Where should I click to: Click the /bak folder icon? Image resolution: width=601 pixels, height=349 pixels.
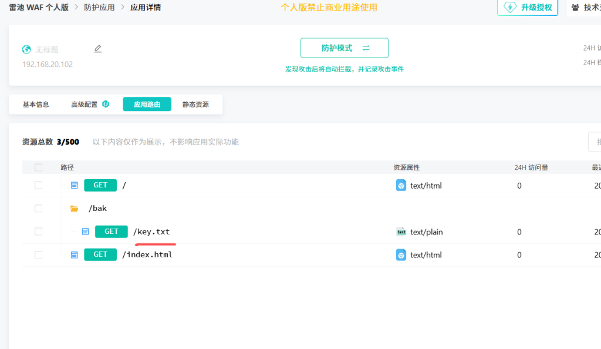[x=74, y=209]
